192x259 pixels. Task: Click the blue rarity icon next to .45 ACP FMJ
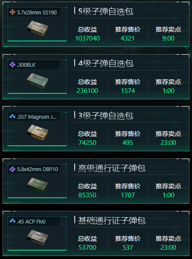(x=12, y=221)
